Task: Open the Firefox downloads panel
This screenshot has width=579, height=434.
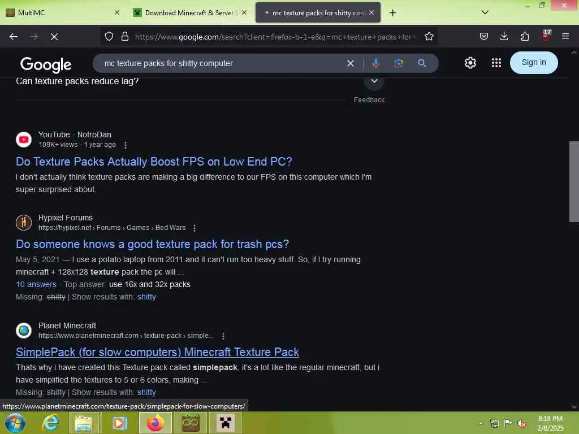Action: point(504,37)
